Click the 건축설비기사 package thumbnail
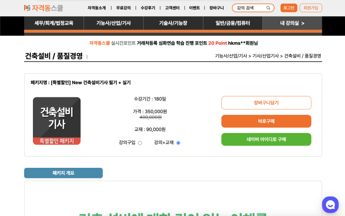The width and height of the screenshot is (345, 216). click(57, 121)
